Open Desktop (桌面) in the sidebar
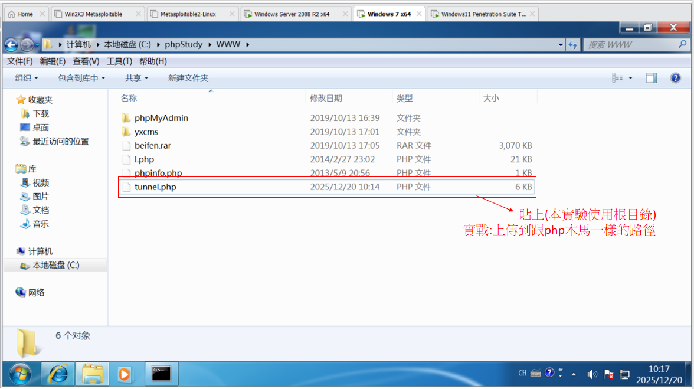Viewport: 694px width, 389px height. 34,128
